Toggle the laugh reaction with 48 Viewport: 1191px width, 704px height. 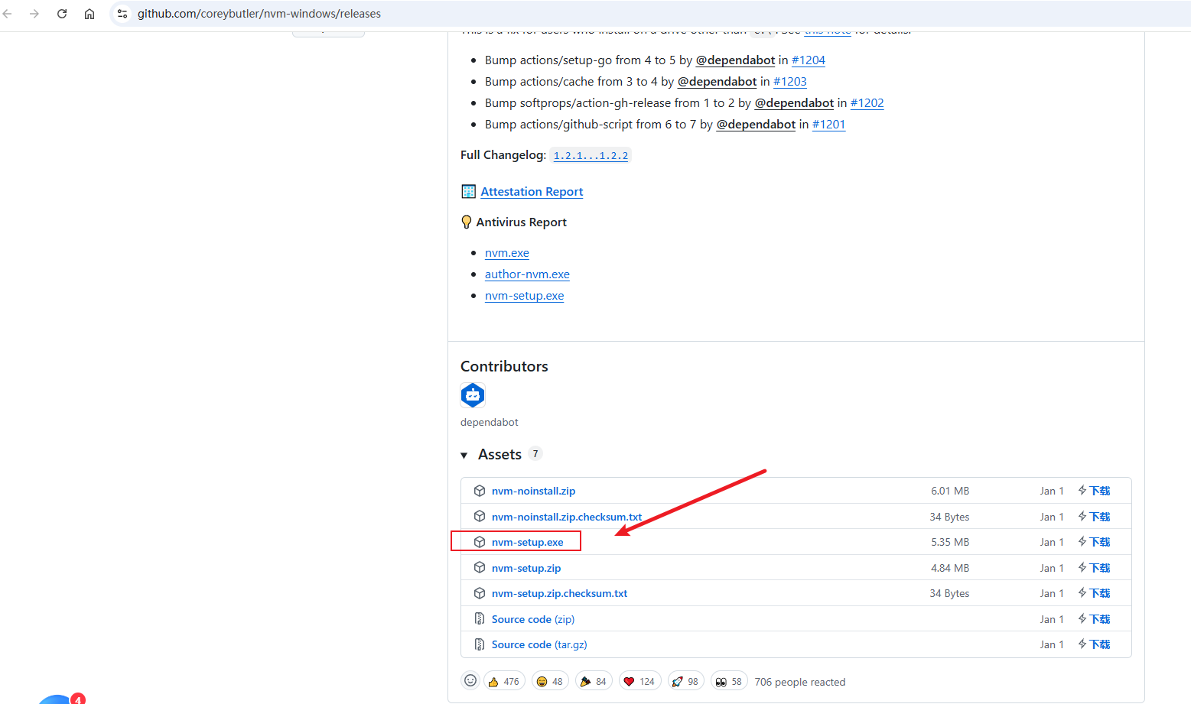click(x=549, y=681)
